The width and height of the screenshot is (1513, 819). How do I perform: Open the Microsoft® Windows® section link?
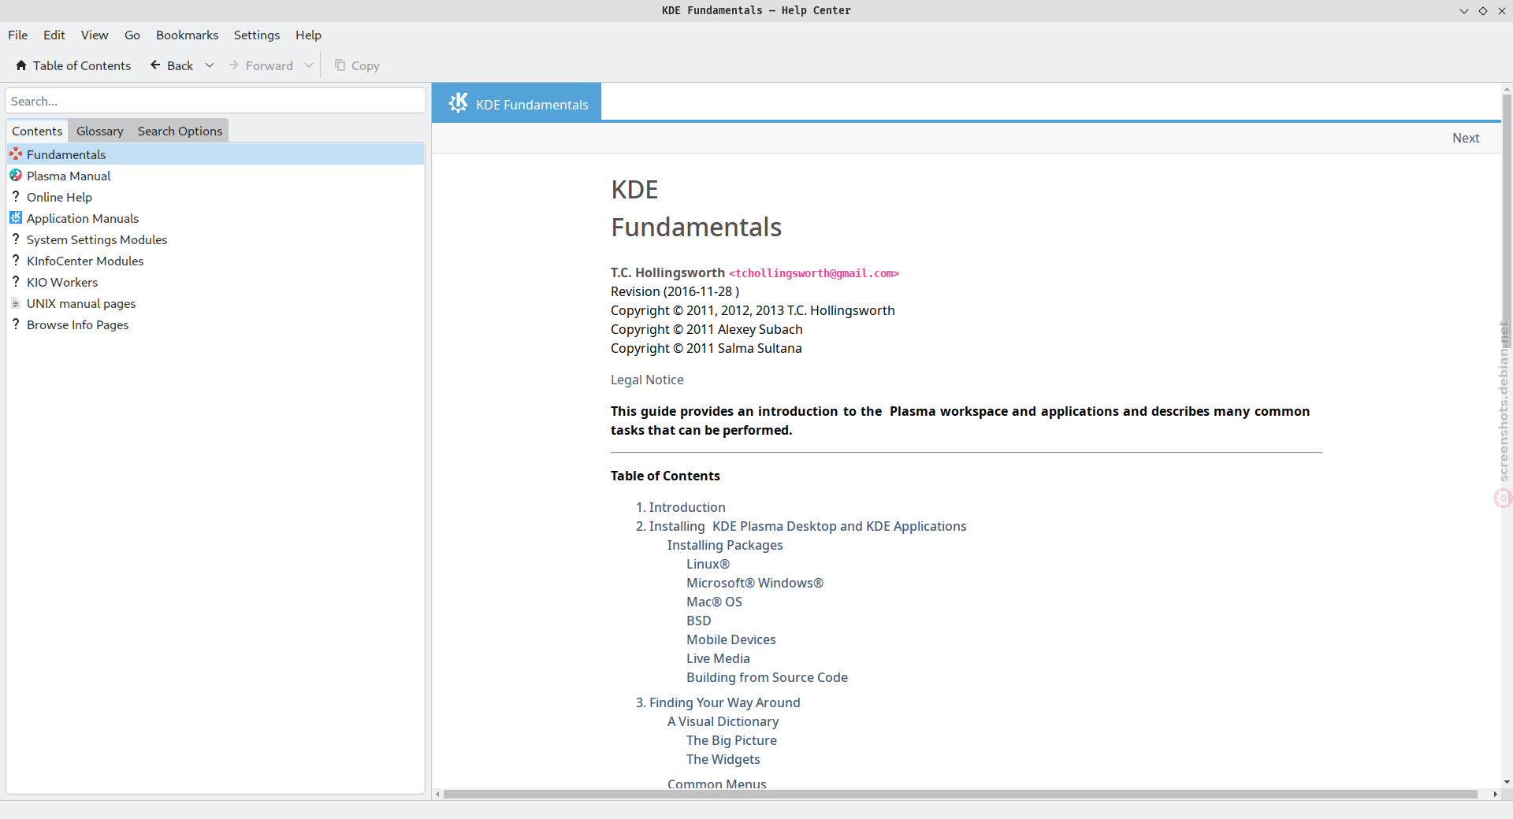click(755, 583)
